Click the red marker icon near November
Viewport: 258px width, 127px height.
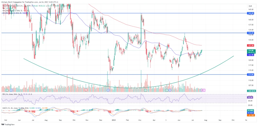click(86, 90)
